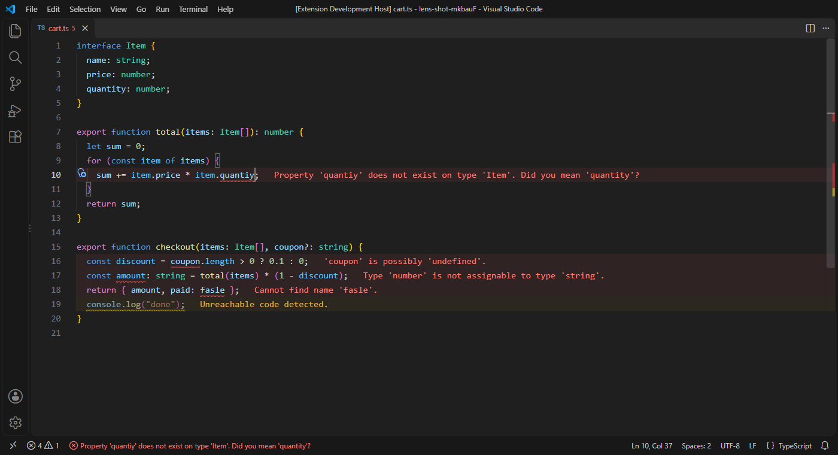
Task: Click the "'coupon' is possibly 'undefined'." message
Action: click(405, 261)
